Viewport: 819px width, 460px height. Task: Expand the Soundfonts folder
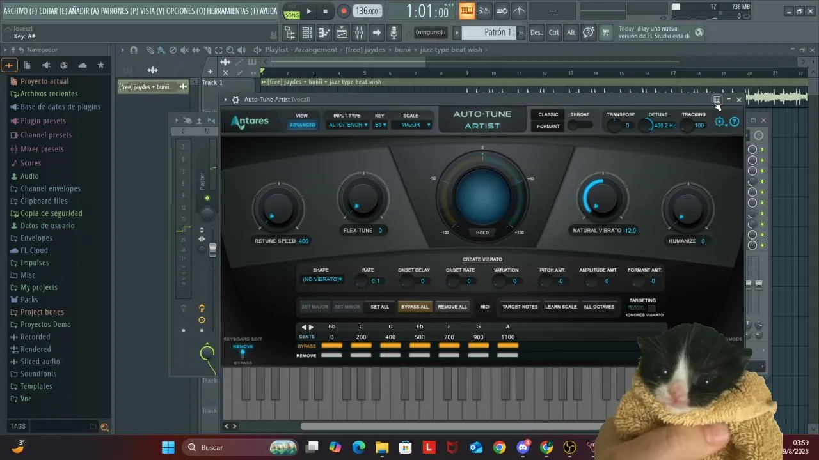(38, 374)
